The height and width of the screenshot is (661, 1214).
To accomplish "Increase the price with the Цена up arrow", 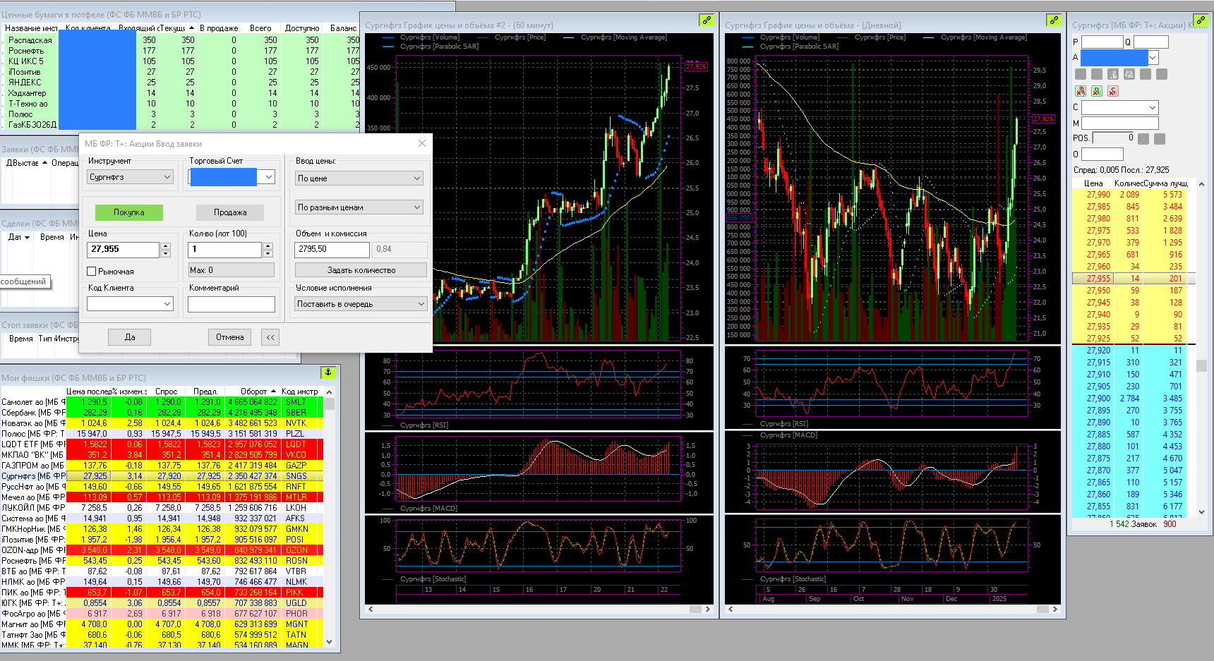I will pos(166,246).
